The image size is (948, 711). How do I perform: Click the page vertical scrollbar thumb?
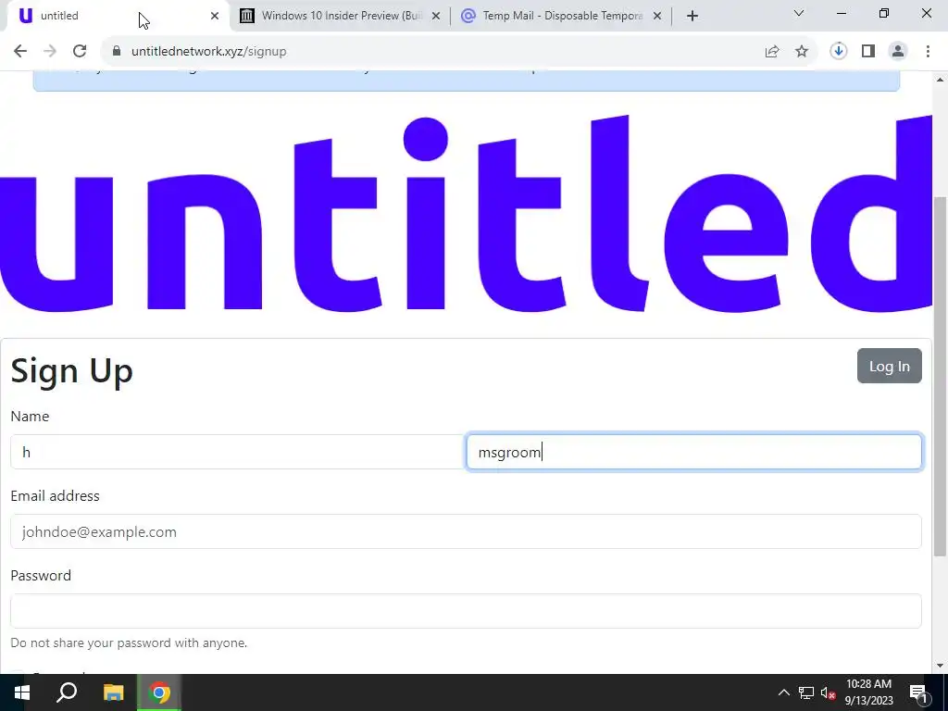pos(941,375)
